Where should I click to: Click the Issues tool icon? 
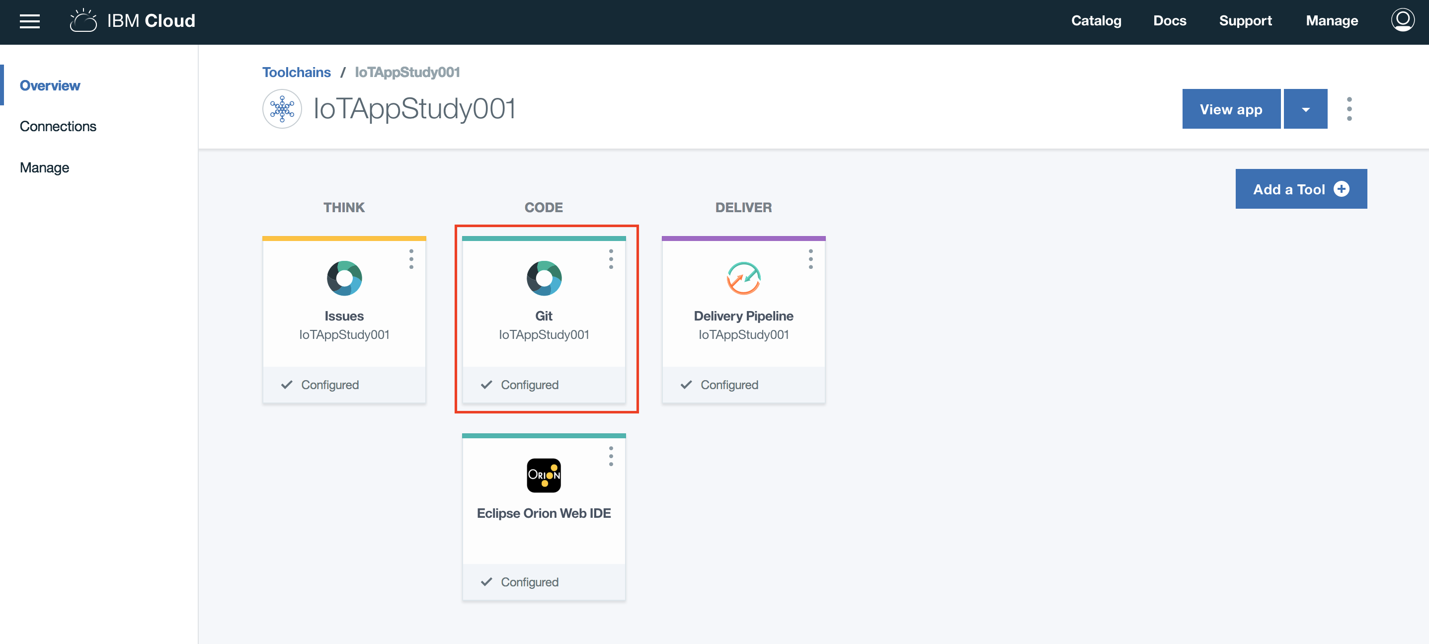pos(344,278)
